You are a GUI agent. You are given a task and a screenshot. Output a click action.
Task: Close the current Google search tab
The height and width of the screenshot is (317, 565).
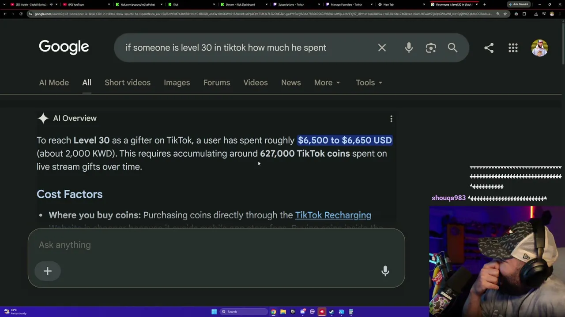point(477,4)
